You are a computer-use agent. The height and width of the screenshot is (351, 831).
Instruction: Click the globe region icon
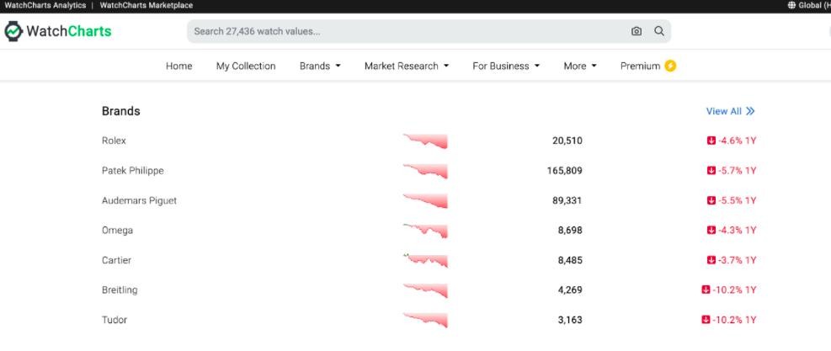pos(791,5)
